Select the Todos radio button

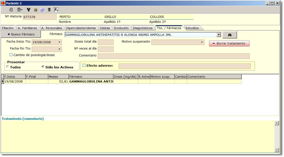coord(8,67)
